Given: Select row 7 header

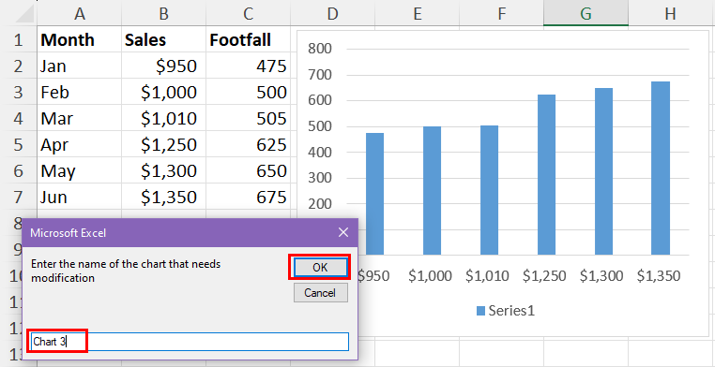Looking at the screenshot, I should point(18,197).
